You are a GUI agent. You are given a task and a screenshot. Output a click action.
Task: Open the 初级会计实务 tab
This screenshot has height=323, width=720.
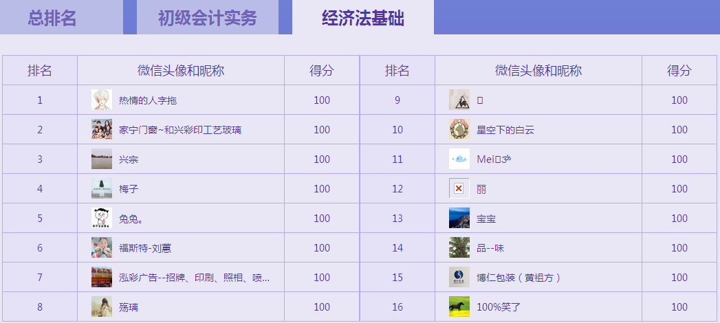[x=207, y=18]
